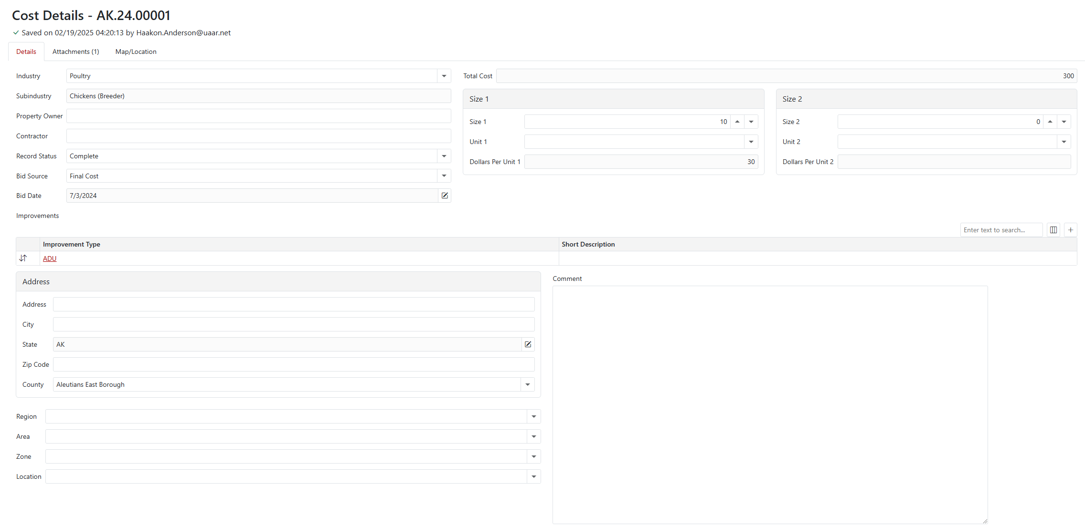Increase Size 1 with up arrow

[x=737, y=122]
